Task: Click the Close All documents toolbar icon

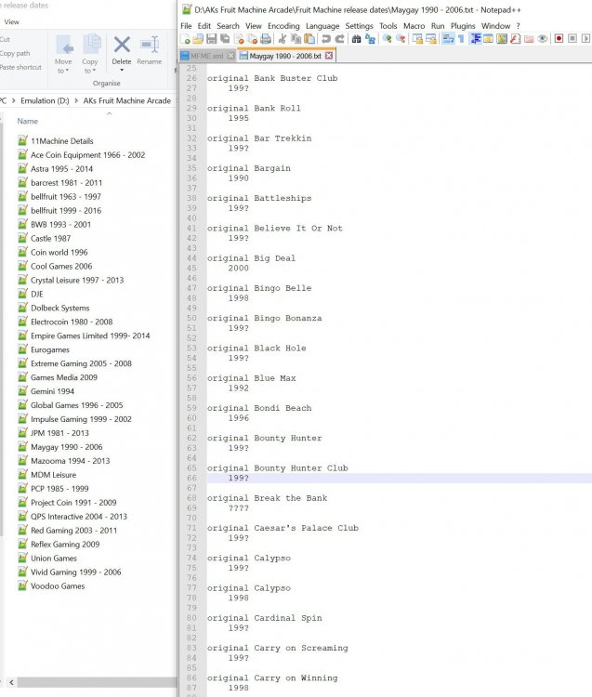Action: [x=253, y=39]
